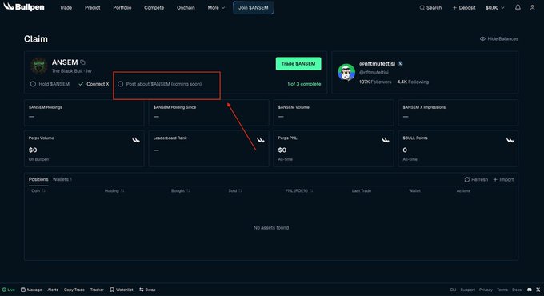Open the @nftmufettisi profile avatar
The height and width of the screenshot is (296, 544).
tap(346, 72)
